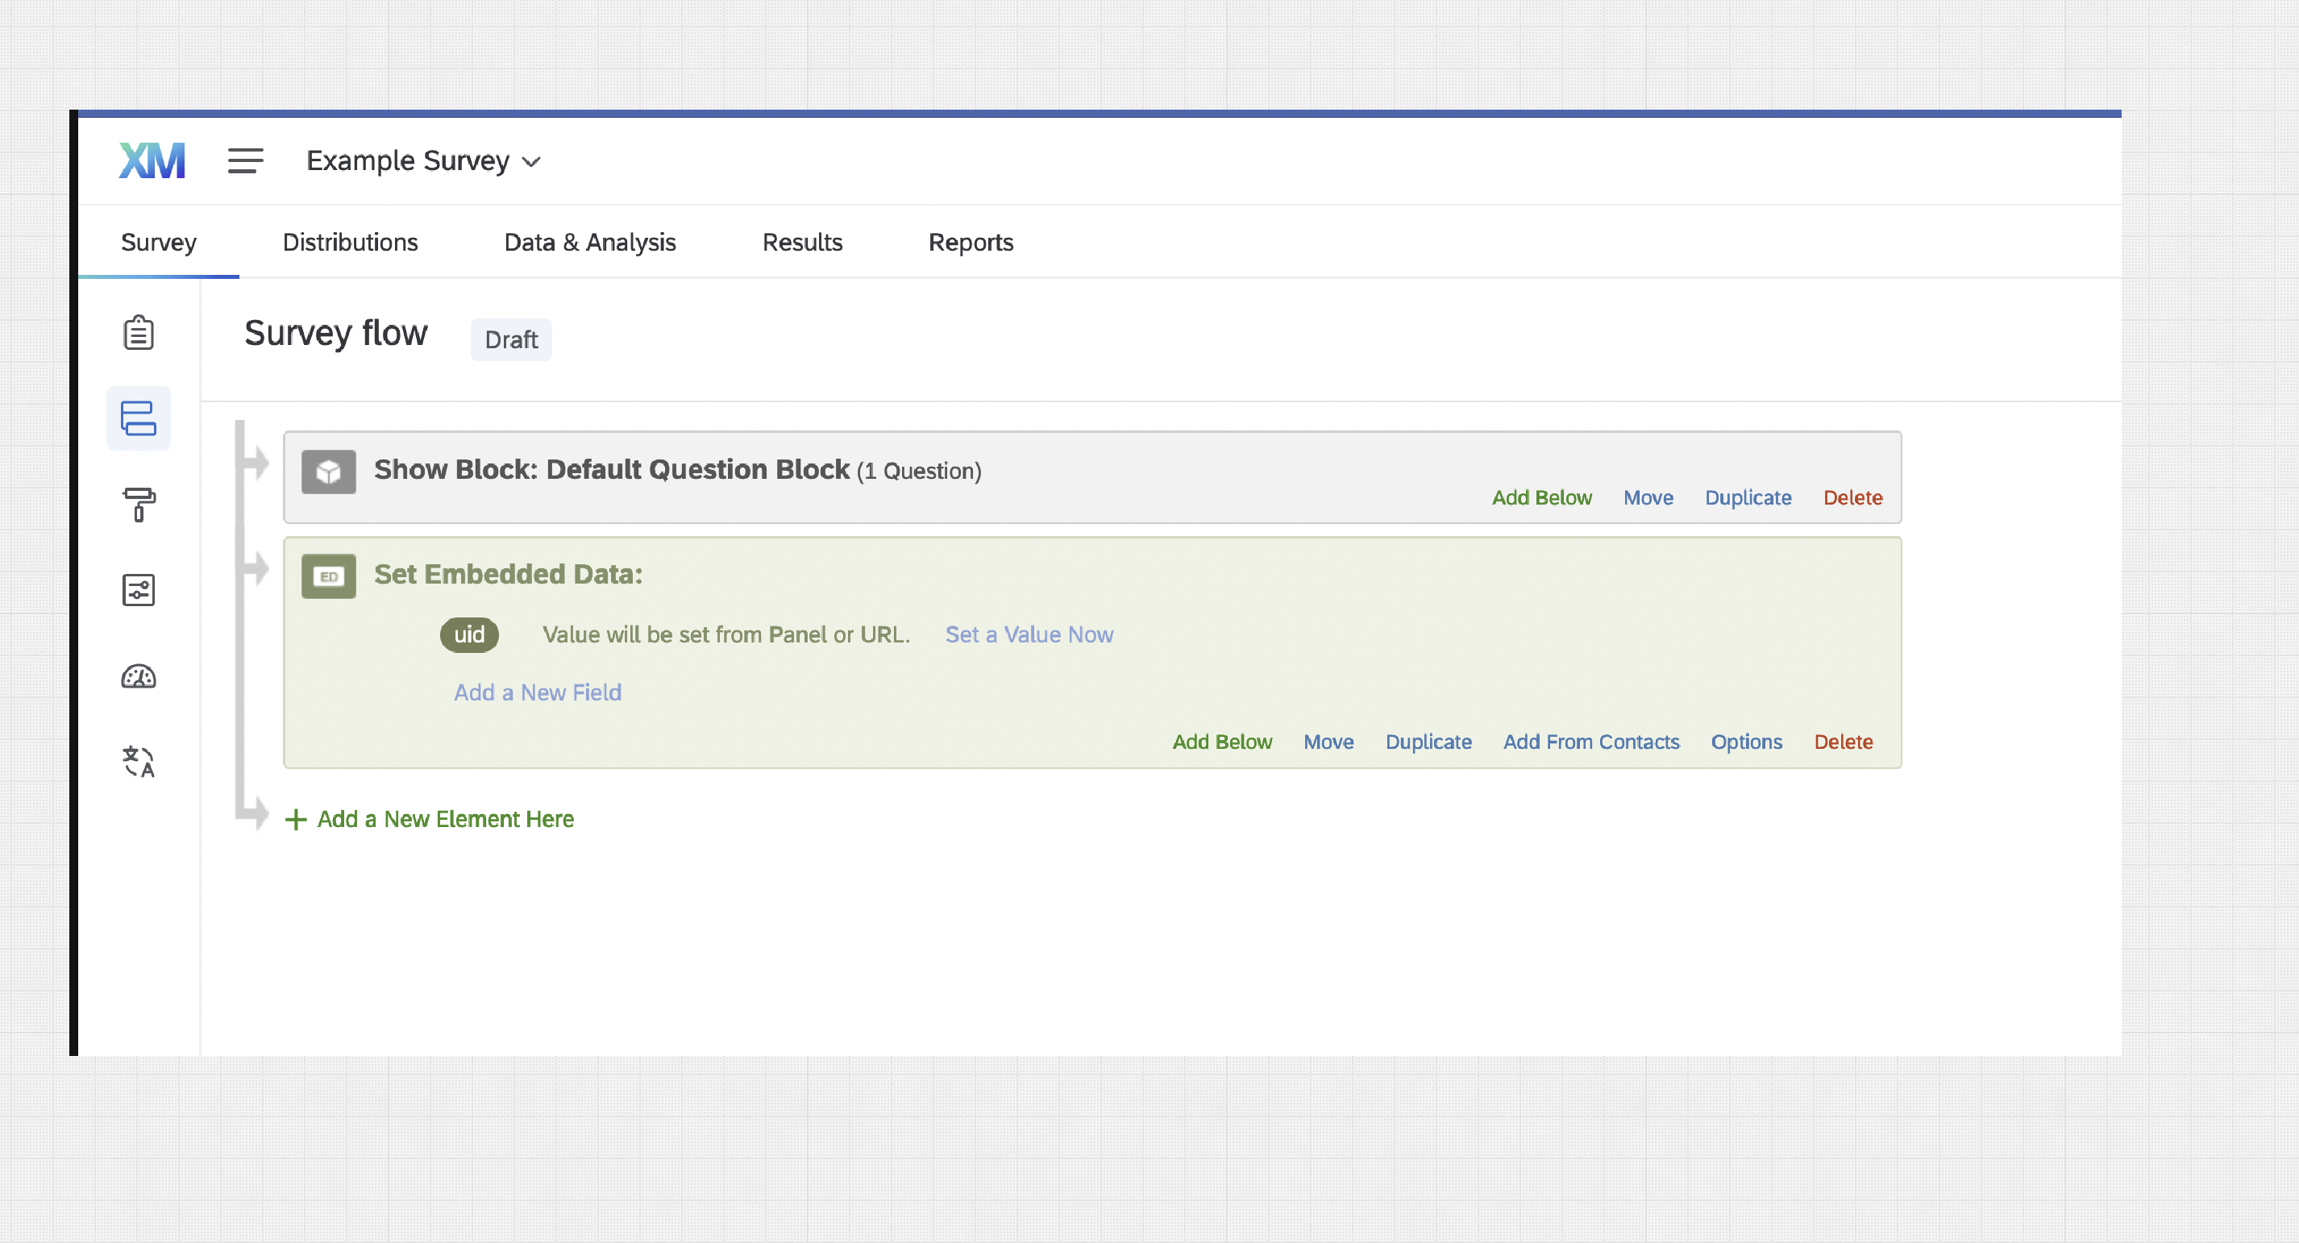The height and width of the screenshot is (1243, 2299).
Task: Click the XM logo icon
Action: (152, 160)
